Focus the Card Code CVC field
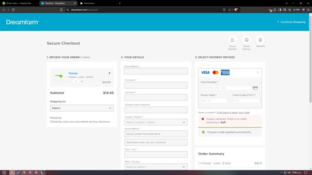 tap(246, 101)
